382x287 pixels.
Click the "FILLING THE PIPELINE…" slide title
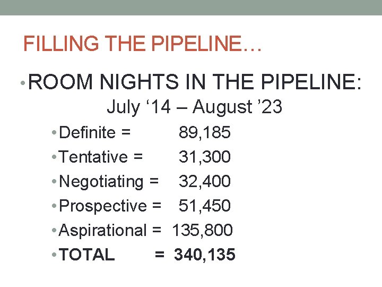pos(143,43)
